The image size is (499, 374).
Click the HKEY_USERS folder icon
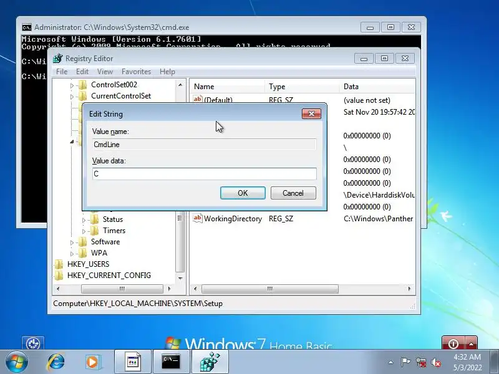tap(59, 264)
